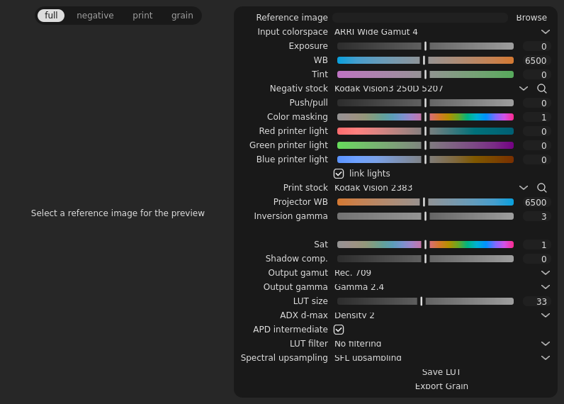564x404 pixels.
Task: Click the Push/pull slider
Action: point(425,103)
